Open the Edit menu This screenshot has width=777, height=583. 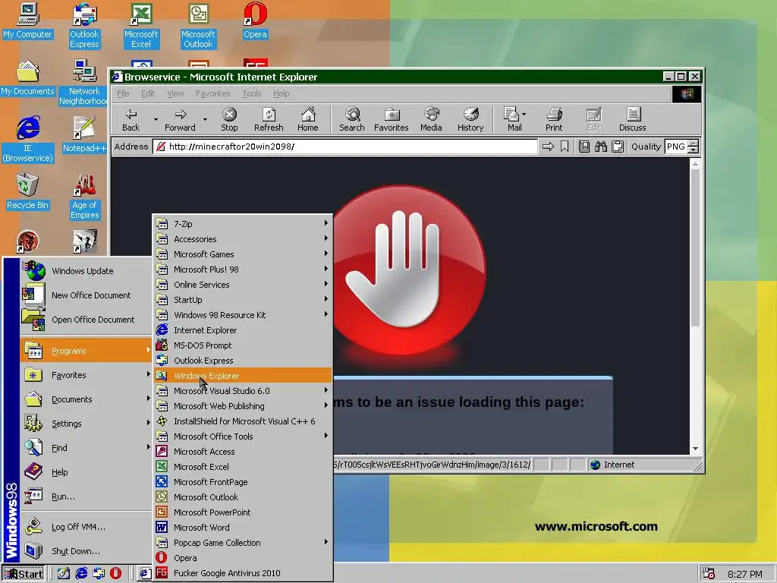[x=148, y=93]
